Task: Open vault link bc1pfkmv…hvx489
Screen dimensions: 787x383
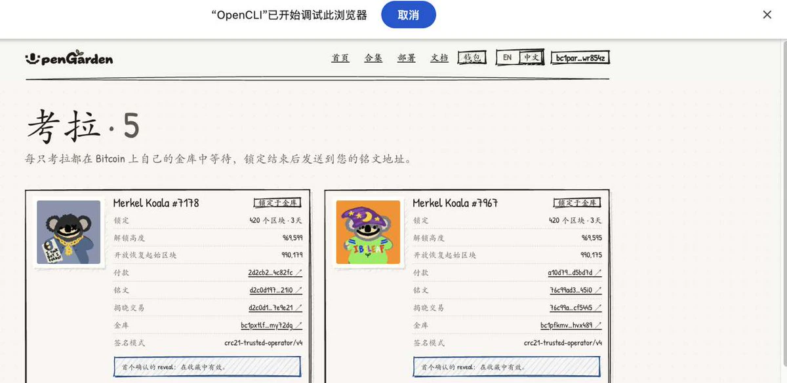Action: [571, 325]
